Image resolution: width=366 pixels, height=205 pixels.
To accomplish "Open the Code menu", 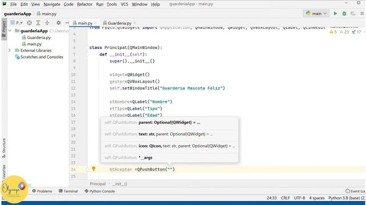I will click(69, 4).
